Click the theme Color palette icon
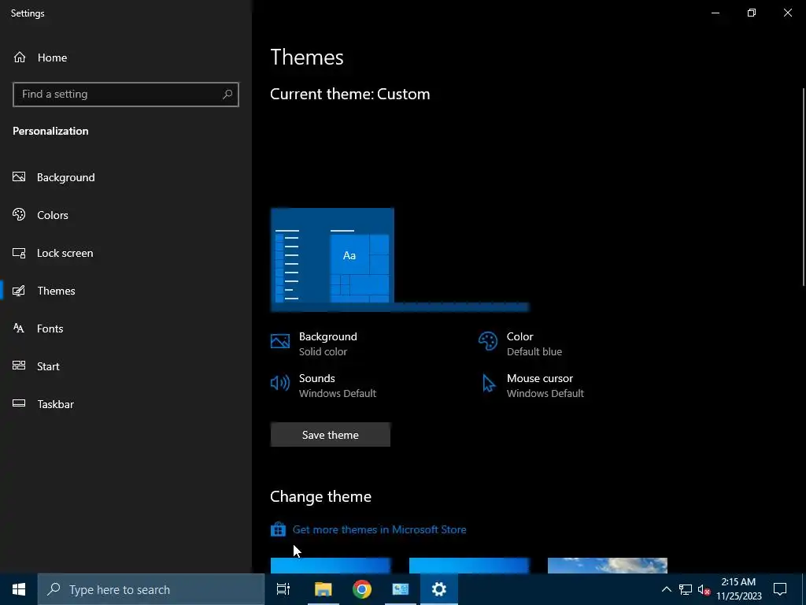Viewport: 806px width, 605px height. point(488,341)
